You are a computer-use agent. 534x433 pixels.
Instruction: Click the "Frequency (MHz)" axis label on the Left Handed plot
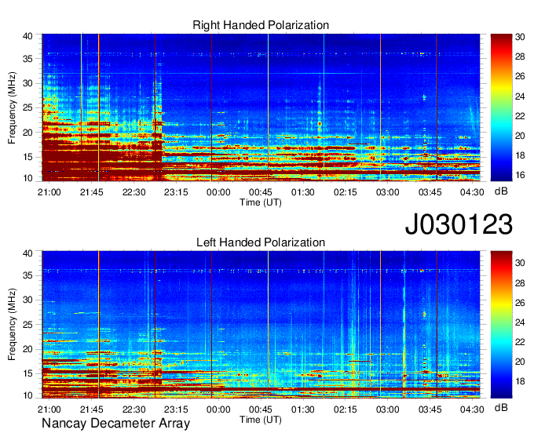[x=12, y=325]
